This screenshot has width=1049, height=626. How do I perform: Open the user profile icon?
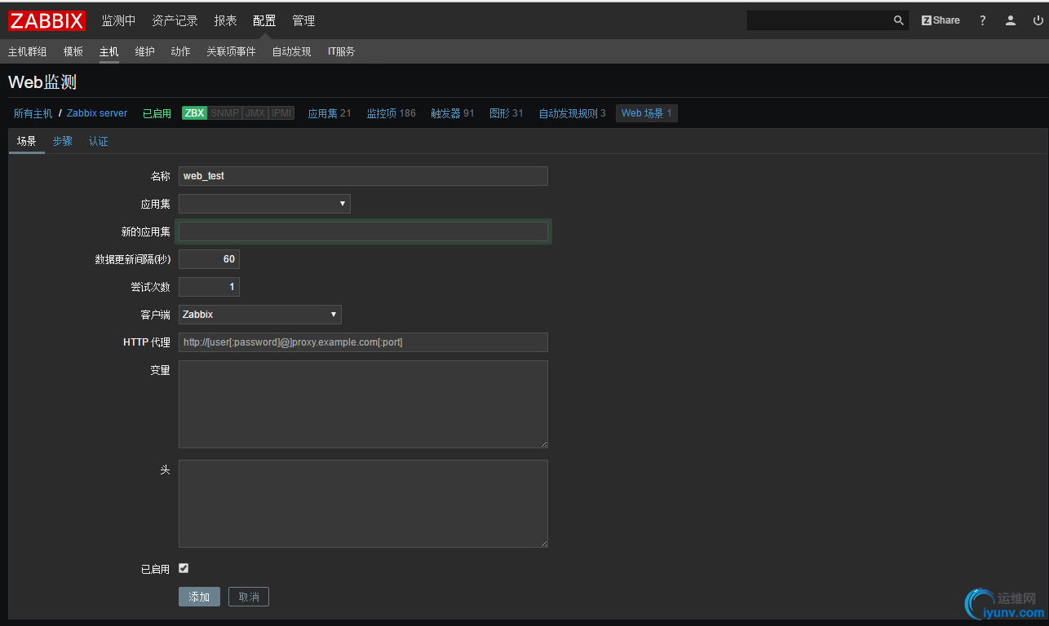pyautogui.click(x=1011, y=20)
